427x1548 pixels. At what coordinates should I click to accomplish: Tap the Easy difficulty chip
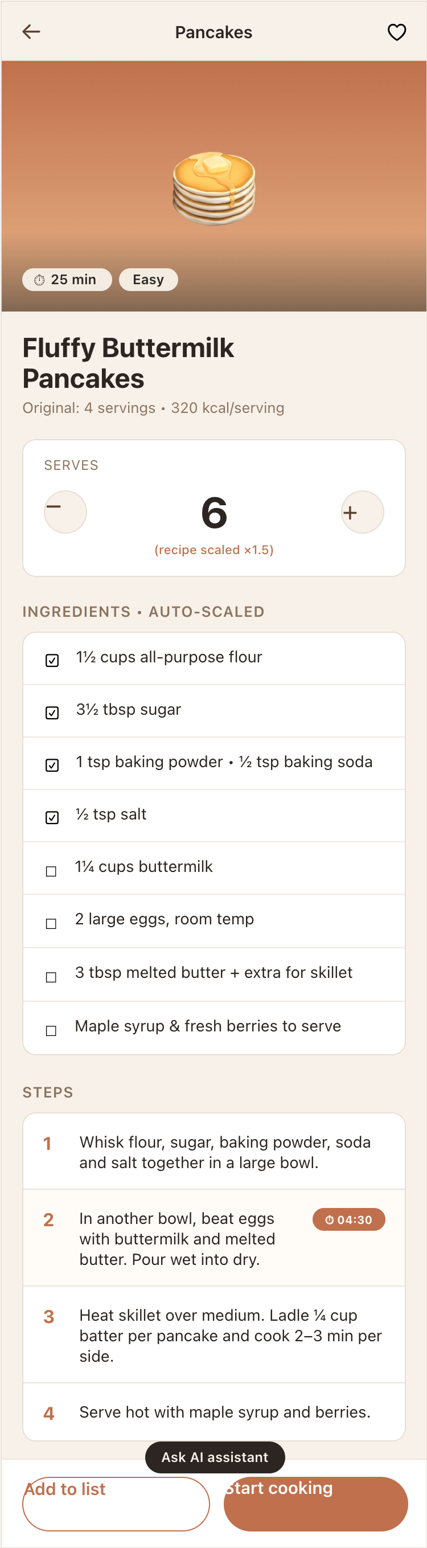point(149,280)
